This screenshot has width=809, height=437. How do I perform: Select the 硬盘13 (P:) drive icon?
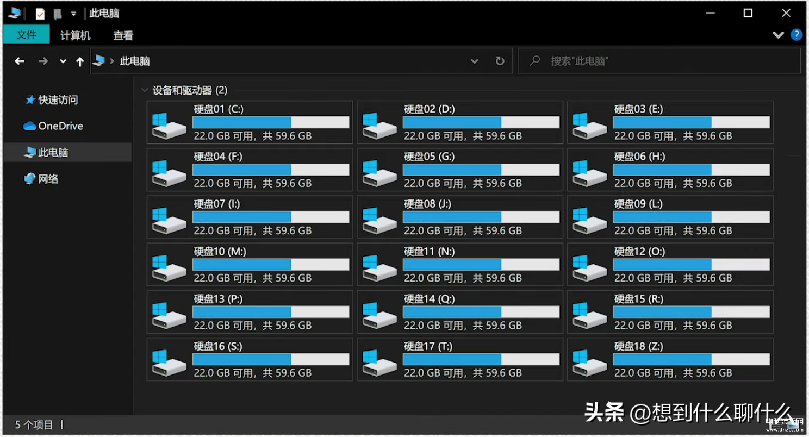click(x=169, y=315)
